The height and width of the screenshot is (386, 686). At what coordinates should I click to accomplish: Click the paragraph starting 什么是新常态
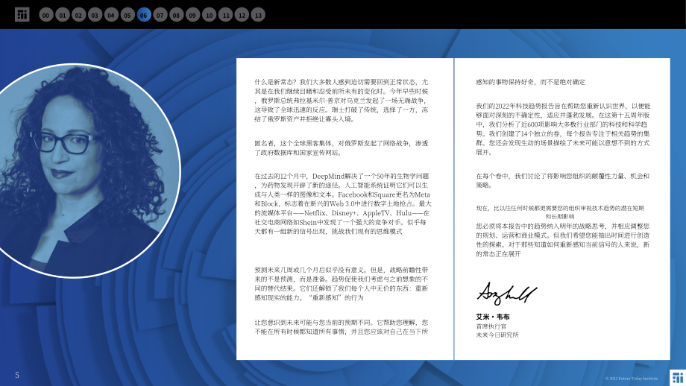click(x=342, y=100)
